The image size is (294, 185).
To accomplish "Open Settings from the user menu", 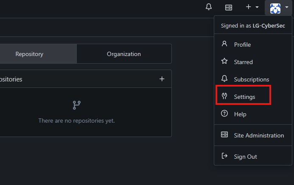I will 244,97.
